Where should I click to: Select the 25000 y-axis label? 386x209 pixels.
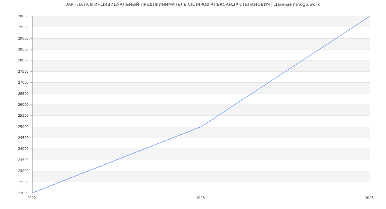pos(23,127)
